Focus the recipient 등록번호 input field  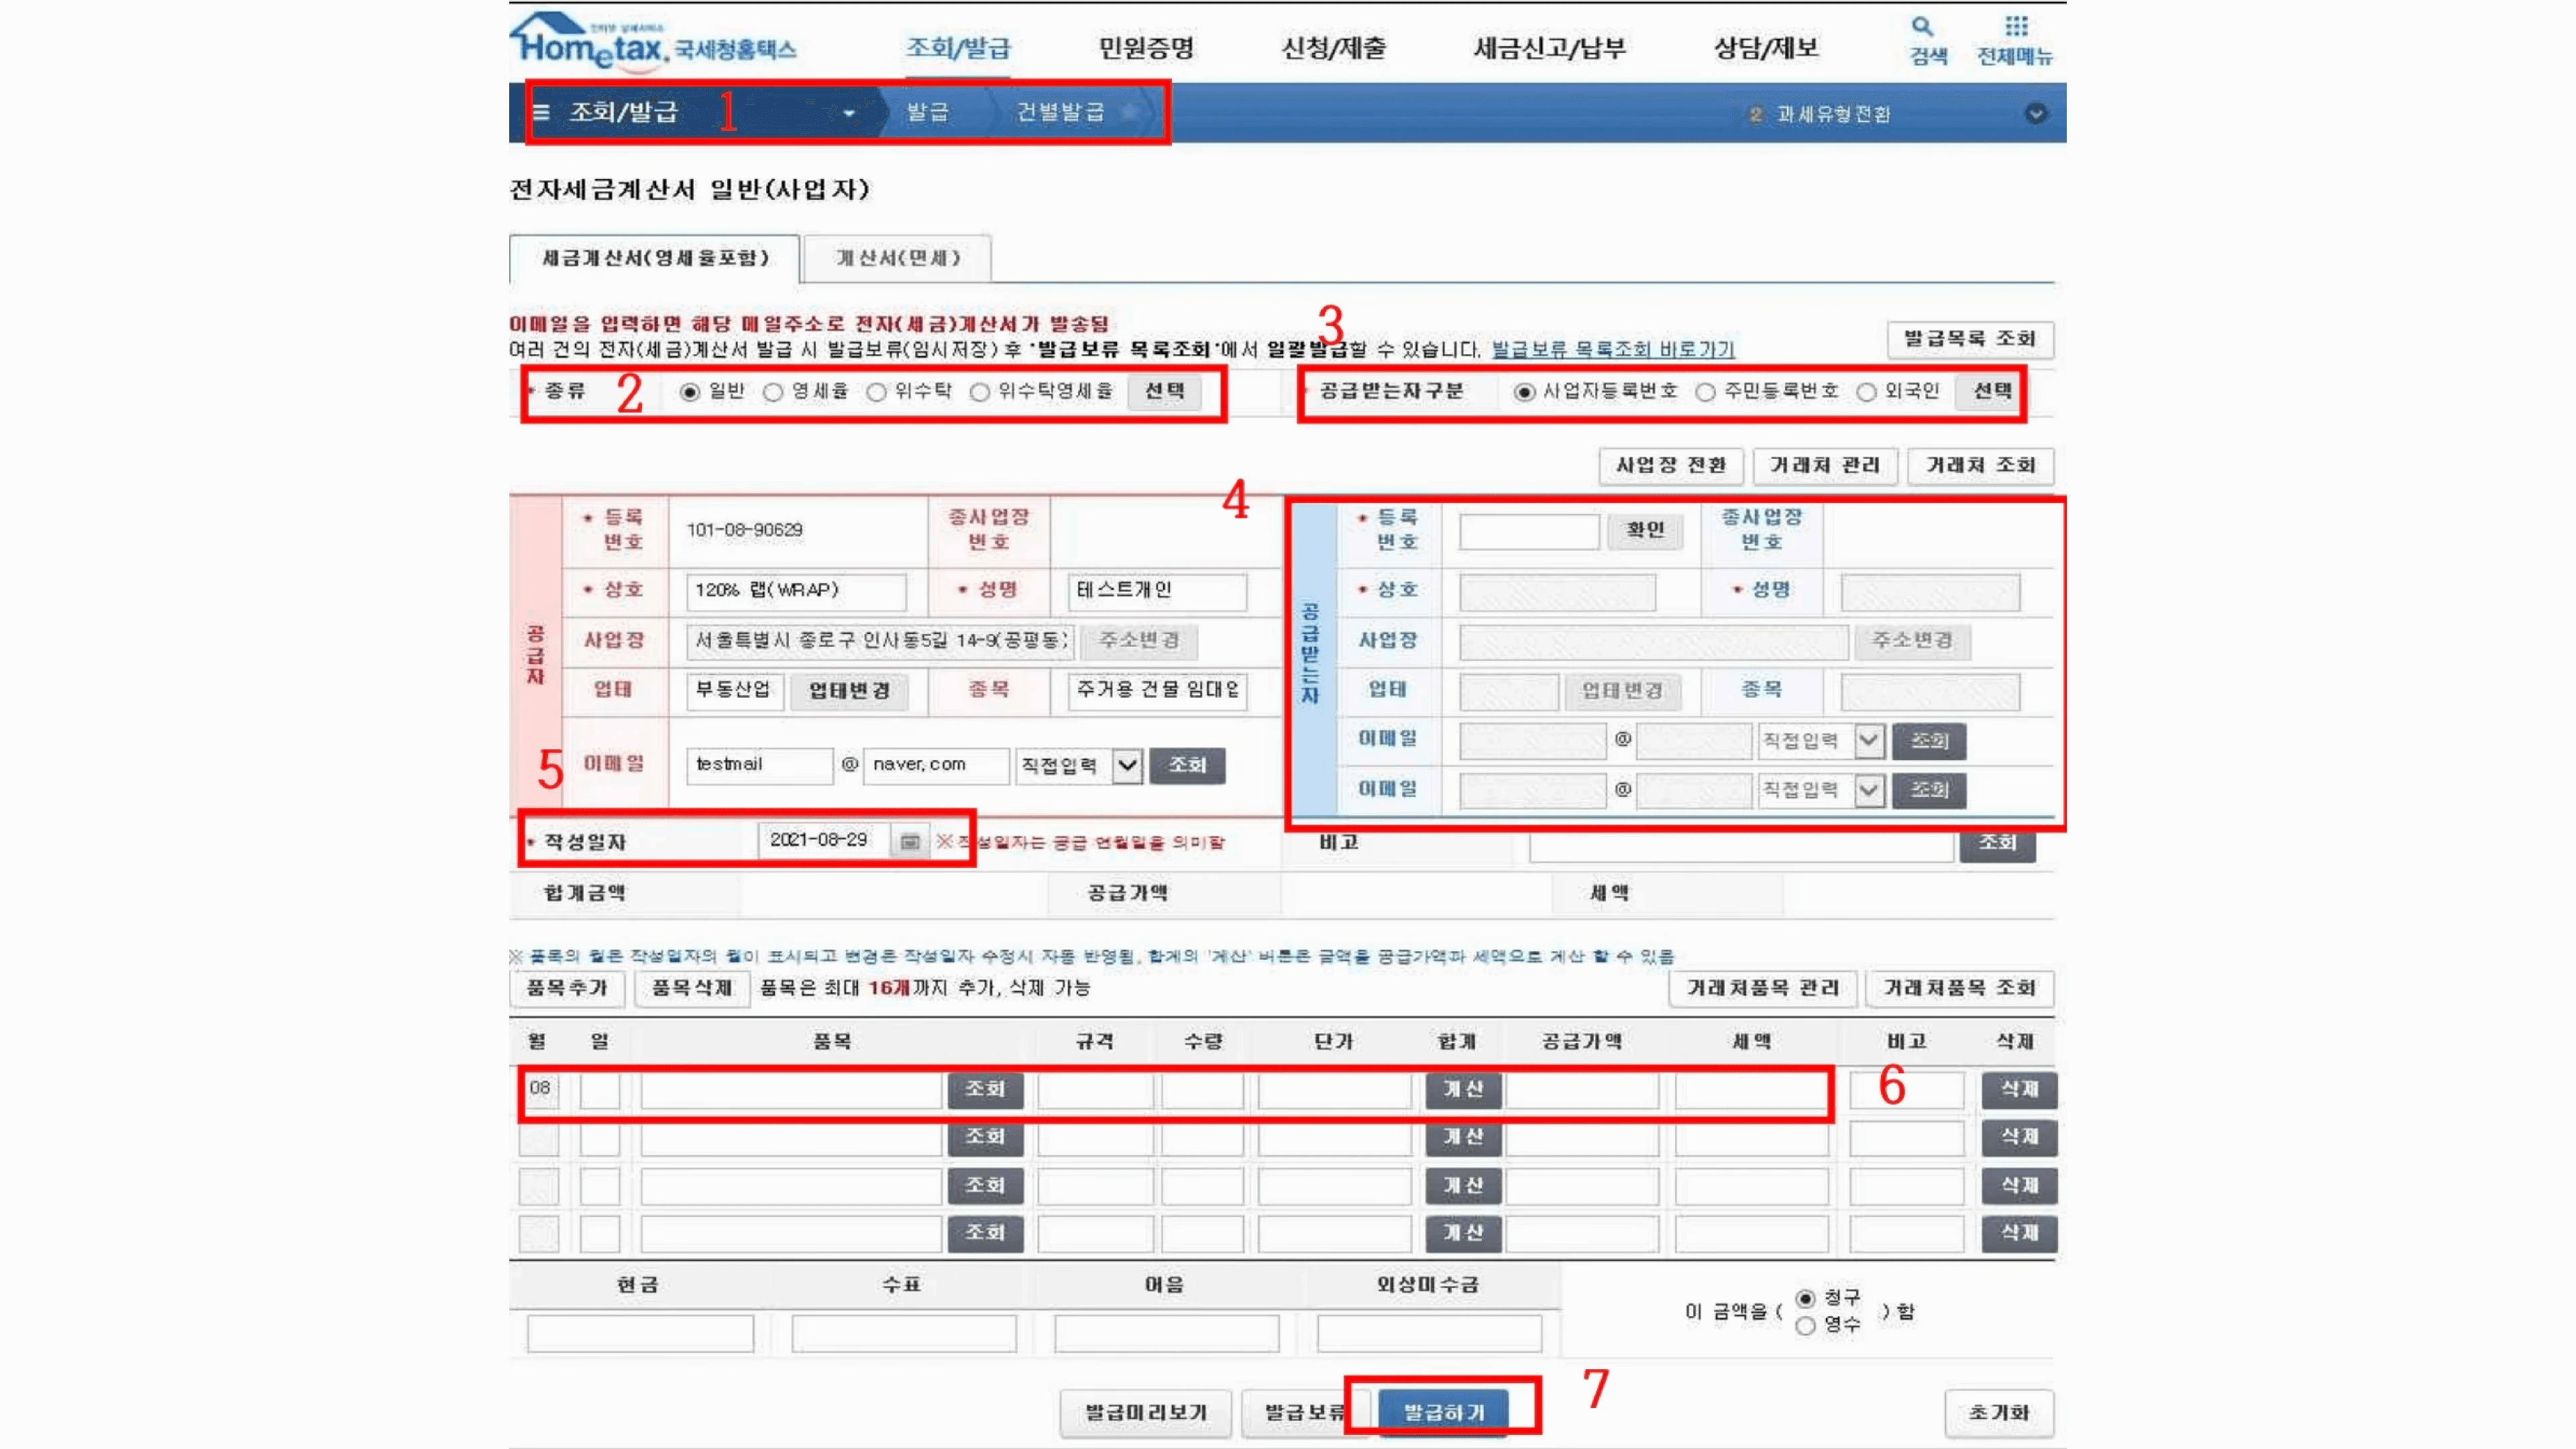1529,532
